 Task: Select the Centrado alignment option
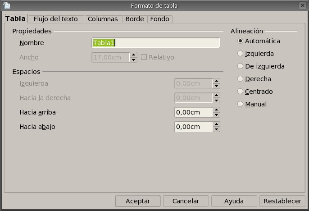pyautogui.click(x=241, y=92)
